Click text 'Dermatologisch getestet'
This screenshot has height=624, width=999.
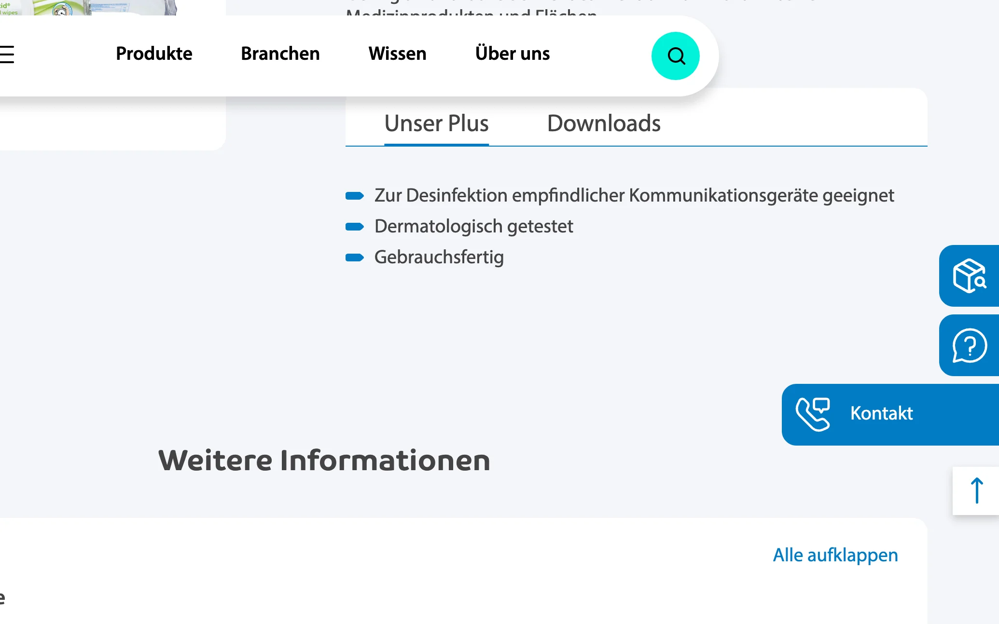(474, 226)
